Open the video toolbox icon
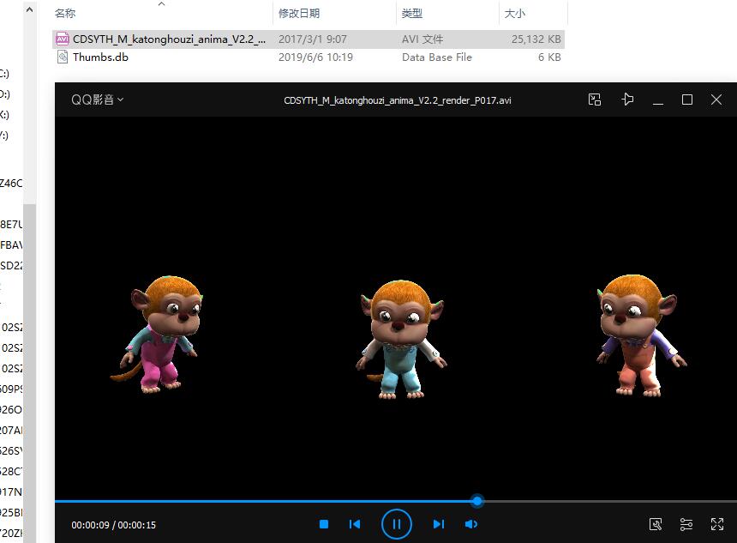 (656, 524)
